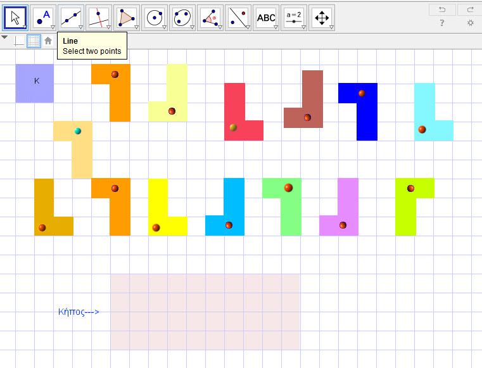The width and height of the screenshot is (482, 368).
Task: Select the Move arrow tool
Action: [15, 18]
